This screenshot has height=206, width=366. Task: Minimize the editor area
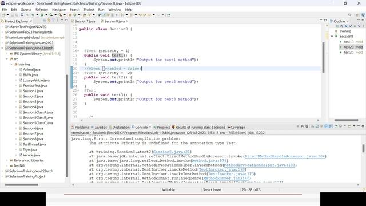point(321,20)
